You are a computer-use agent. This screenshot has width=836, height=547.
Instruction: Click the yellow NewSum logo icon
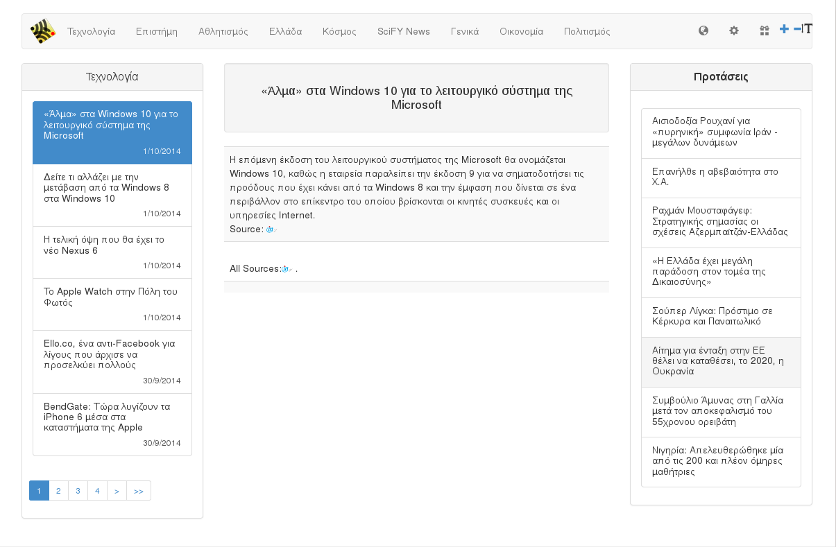[x=43, y=31]
